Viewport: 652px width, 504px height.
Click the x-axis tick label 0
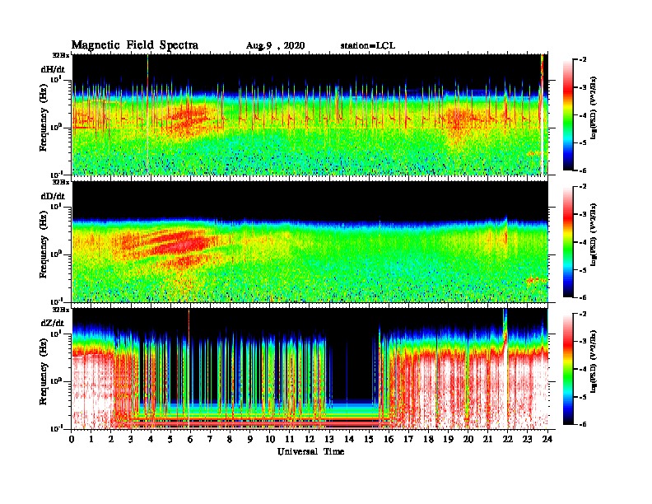(x=72, y=439)
